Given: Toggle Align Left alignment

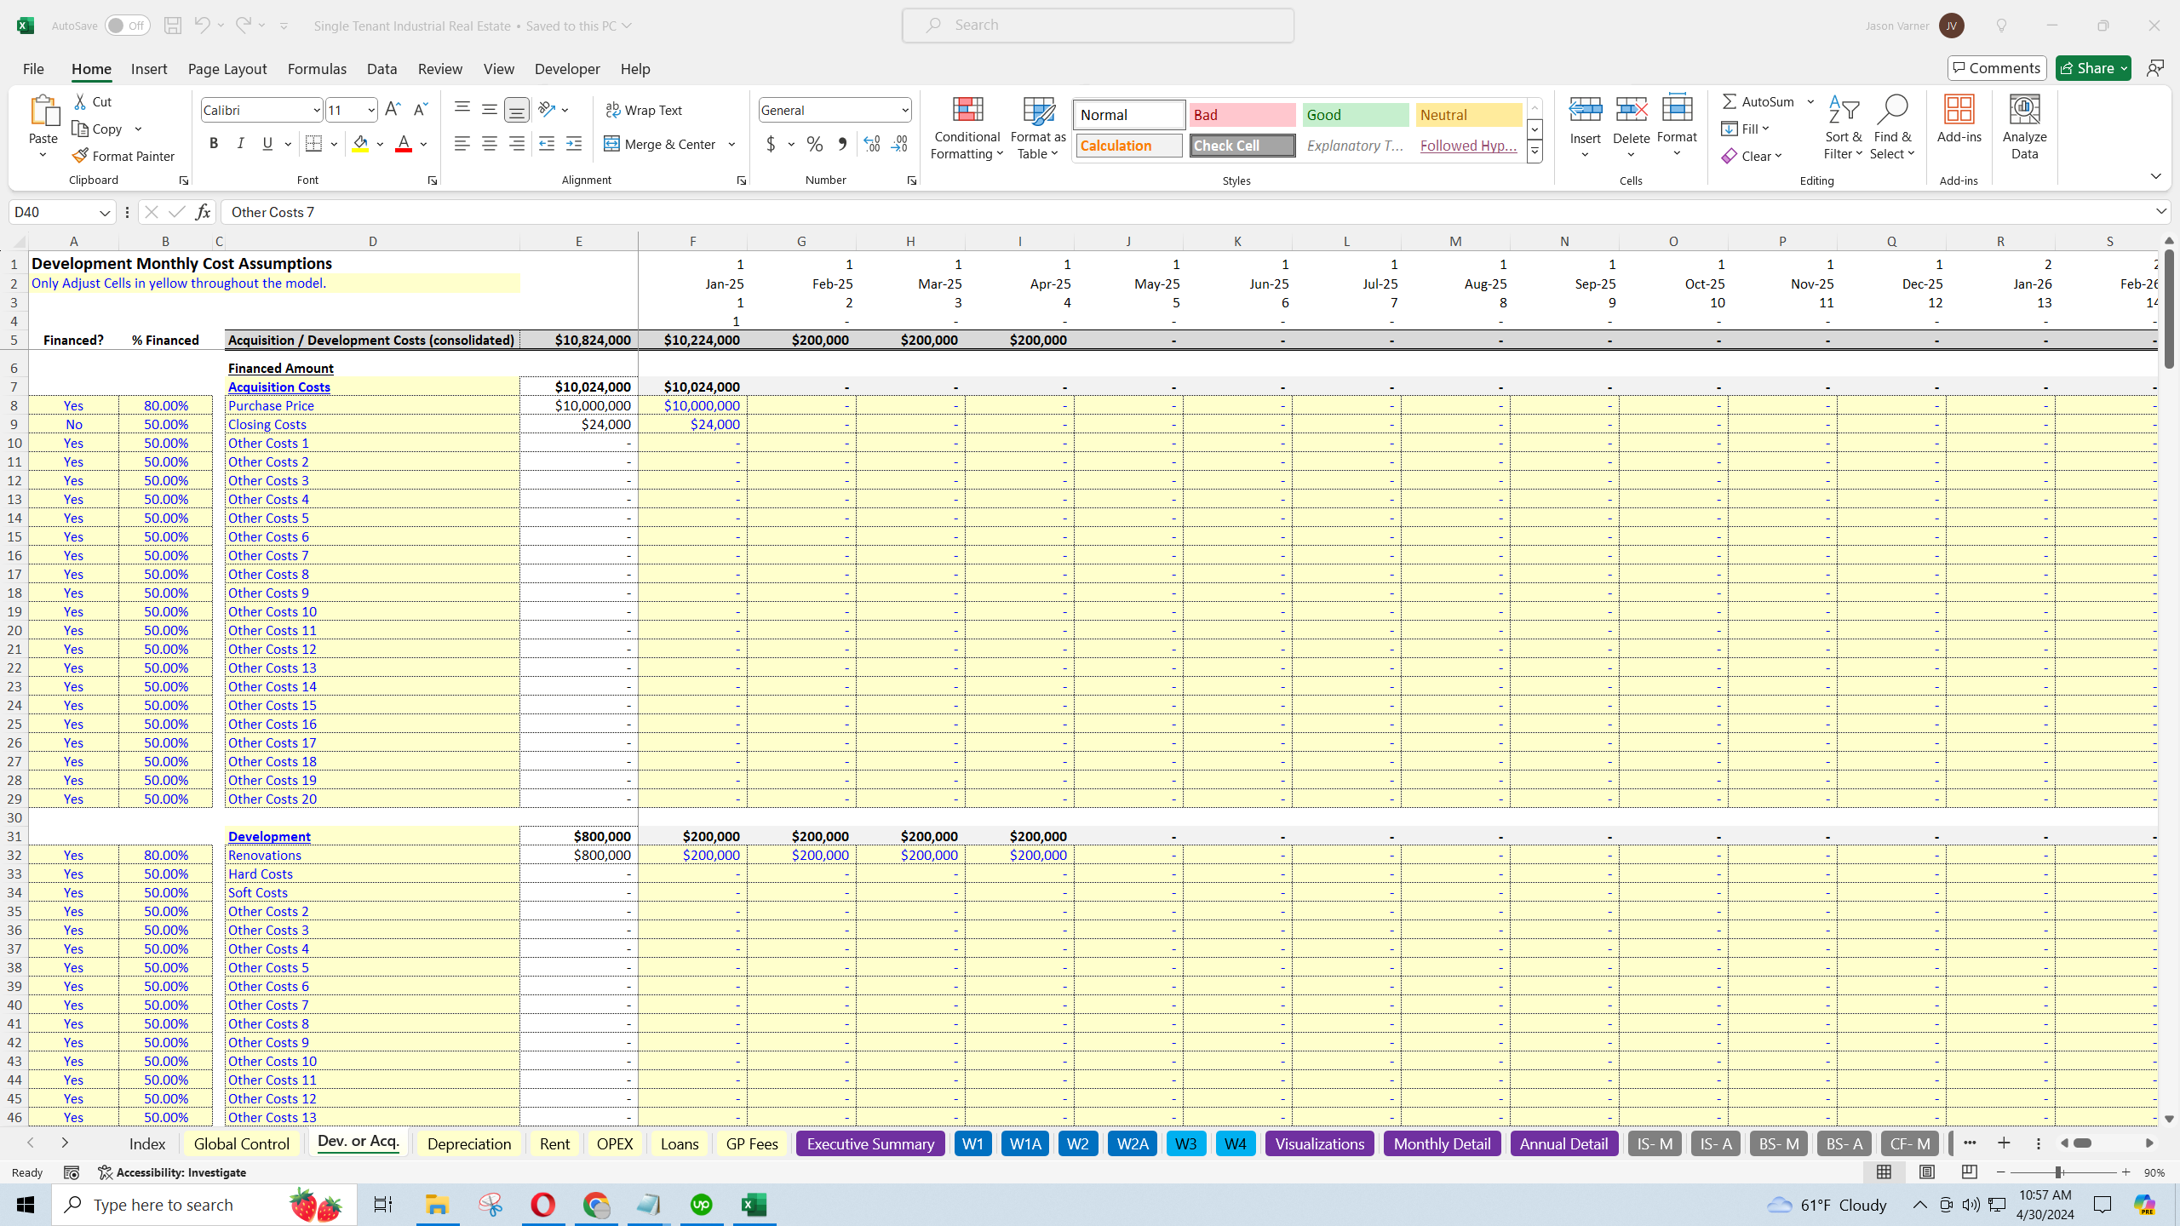Looking at the screenshot, I should pyautogui.click(x=462, y=144).
